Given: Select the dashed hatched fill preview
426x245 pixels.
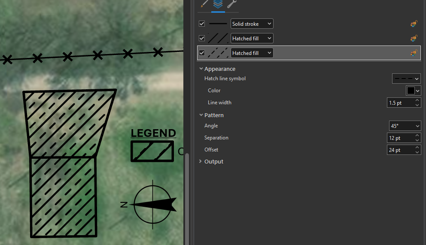Looking at the screenshot, I should (218, 53).
